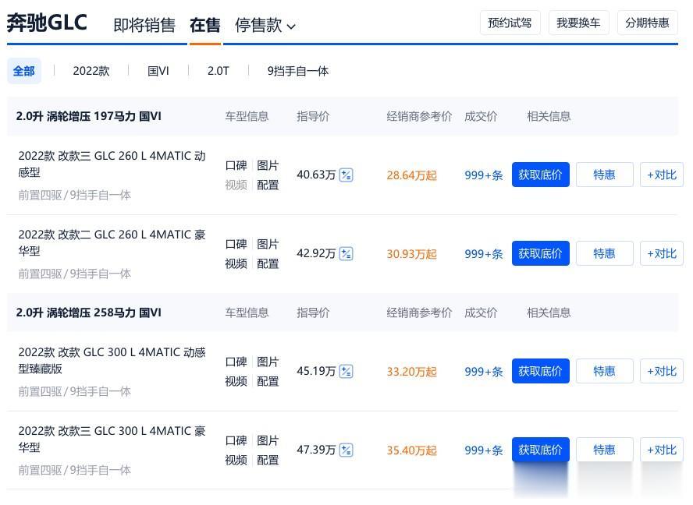Click the 2.0升 涡轮增压 258马力 国VI heading

pyautogui.click(x=88, y=313)
